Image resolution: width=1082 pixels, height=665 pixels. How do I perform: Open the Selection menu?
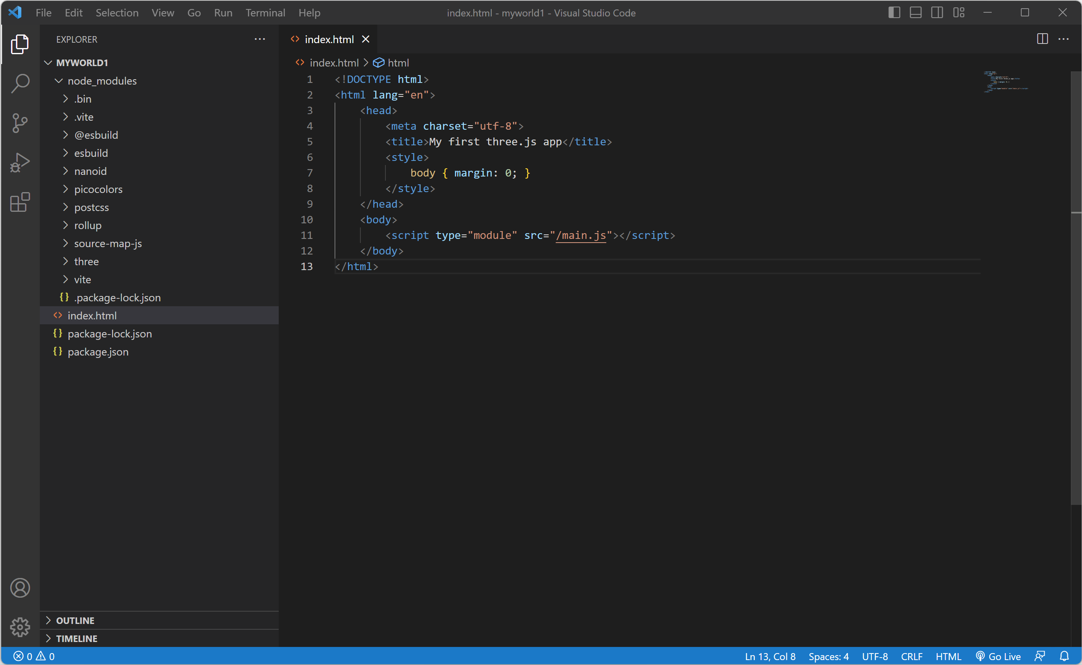click(x=117, y=13)
